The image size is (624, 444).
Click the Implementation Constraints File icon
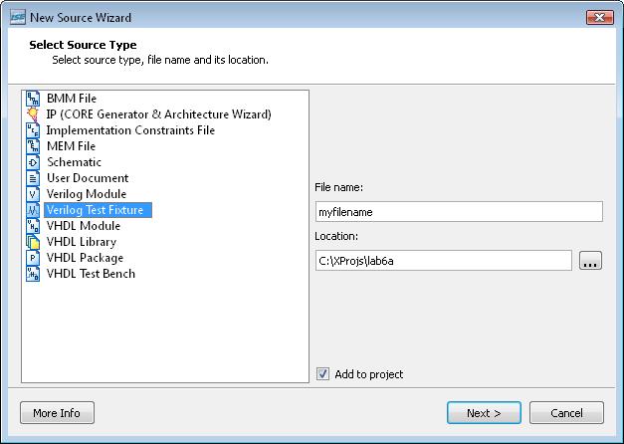(33, 130)
